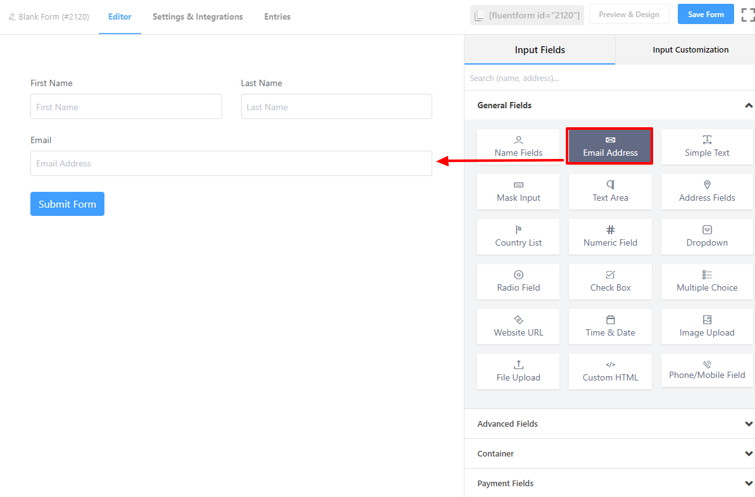Open Settings & Integrations tab

[197, 17]
